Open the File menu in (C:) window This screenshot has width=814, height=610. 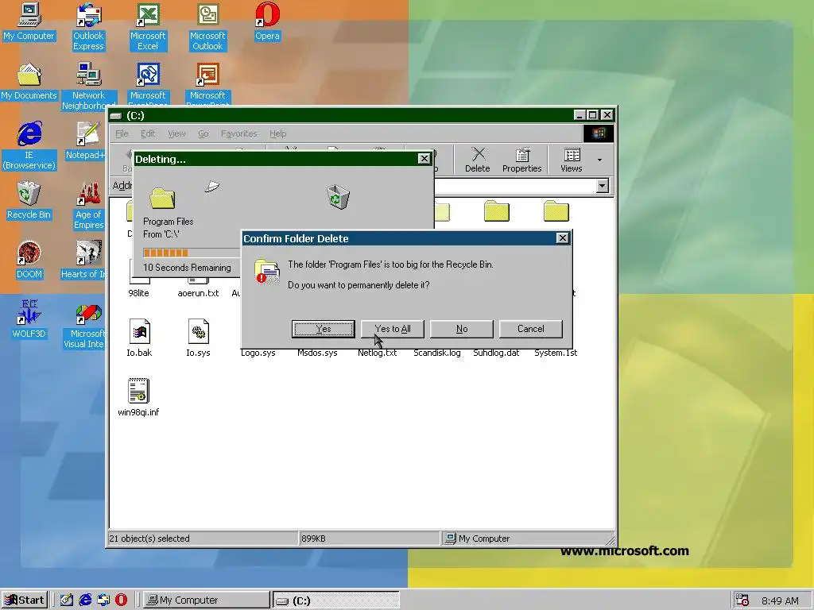coord(122,133)
